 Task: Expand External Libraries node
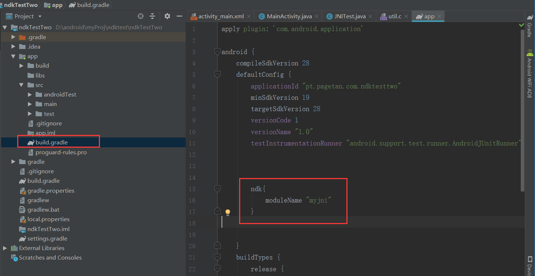point(5,248)
